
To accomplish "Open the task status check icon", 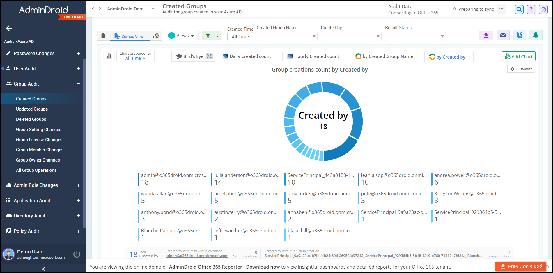I will 543,9.
